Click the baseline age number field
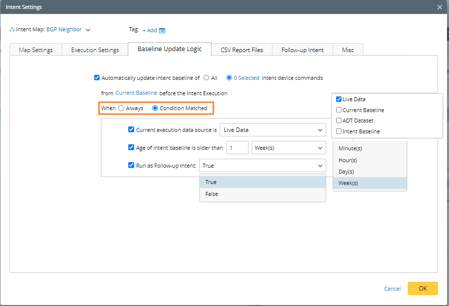 (x=237, y=148)
